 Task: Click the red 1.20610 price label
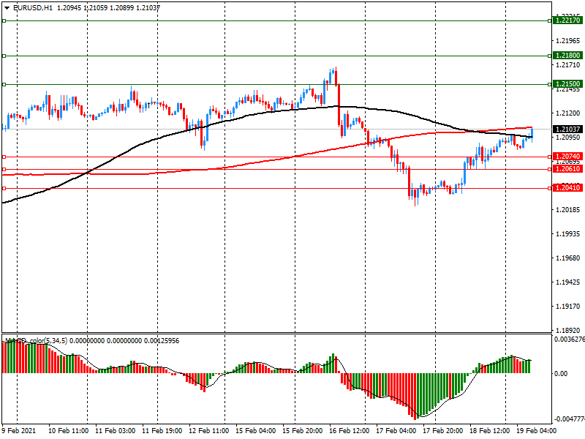567,169
